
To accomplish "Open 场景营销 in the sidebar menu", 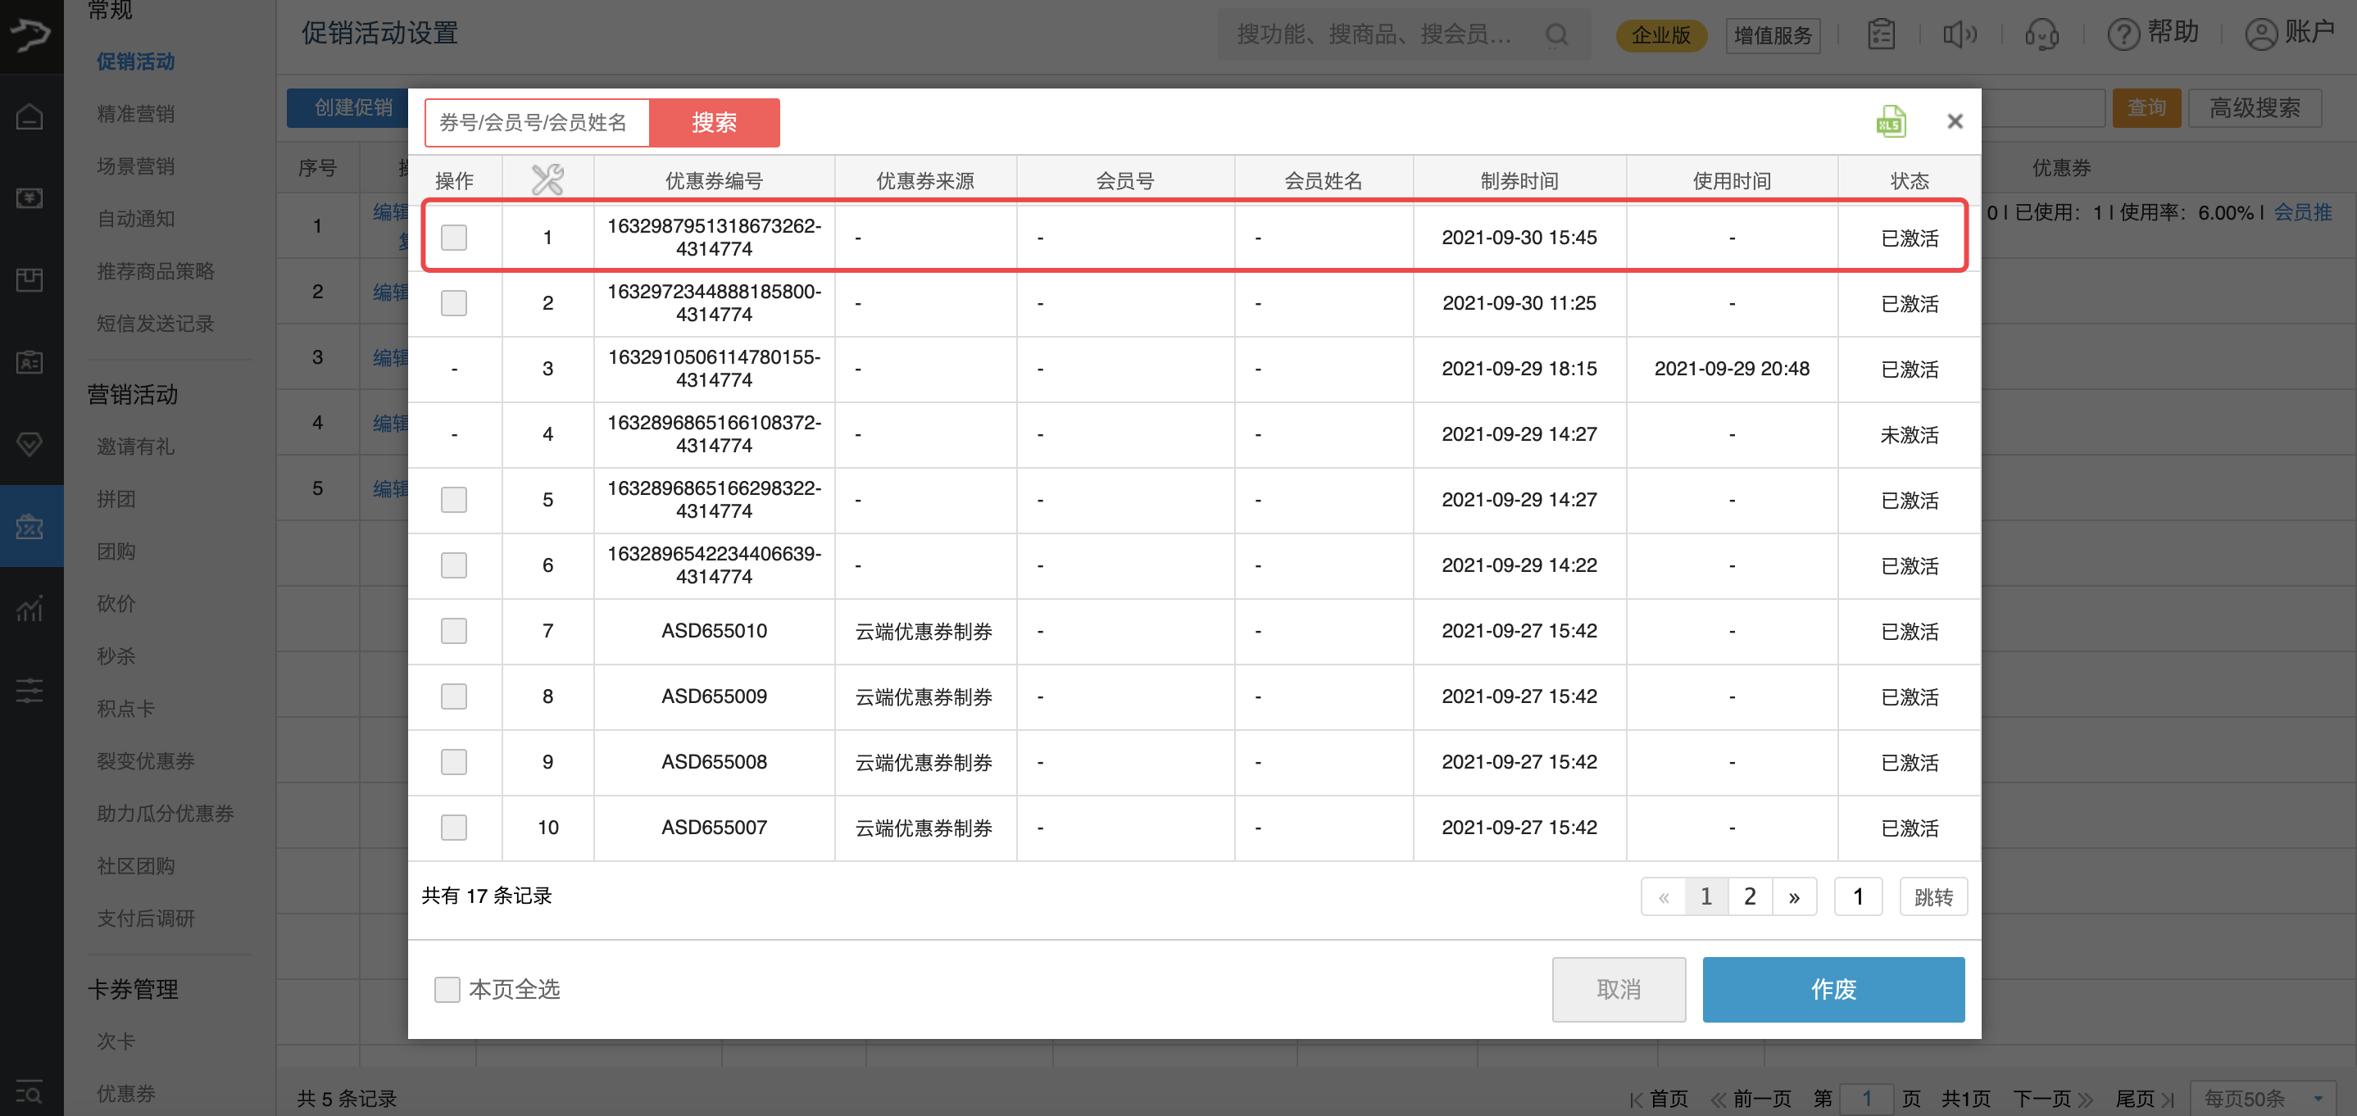I will [135, 166].
